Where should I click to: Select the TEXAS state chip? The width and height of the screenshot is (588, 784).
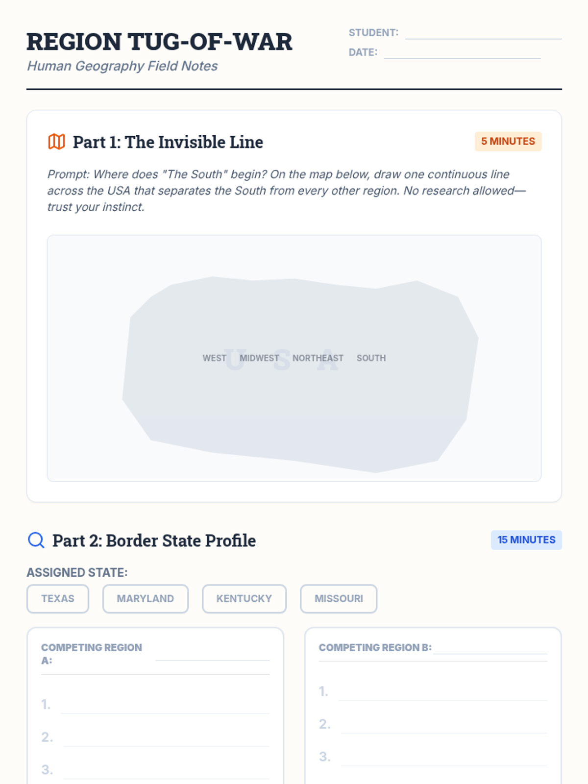[58, 599]
